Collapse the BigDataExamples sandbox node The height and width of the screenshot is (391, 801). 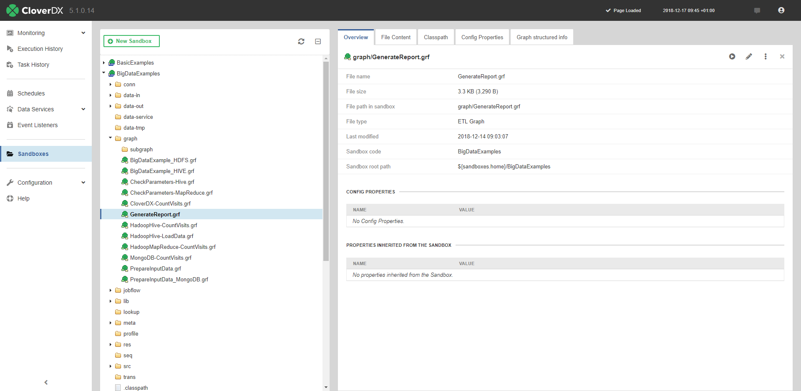(x=104, y=73)
